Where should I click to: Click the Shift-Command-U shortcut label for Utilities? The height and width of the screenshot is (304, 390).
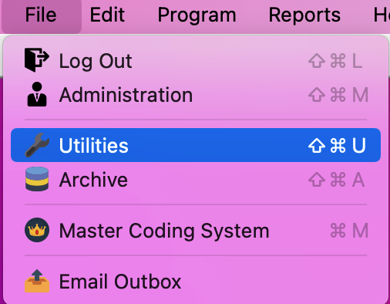(337, 145)
